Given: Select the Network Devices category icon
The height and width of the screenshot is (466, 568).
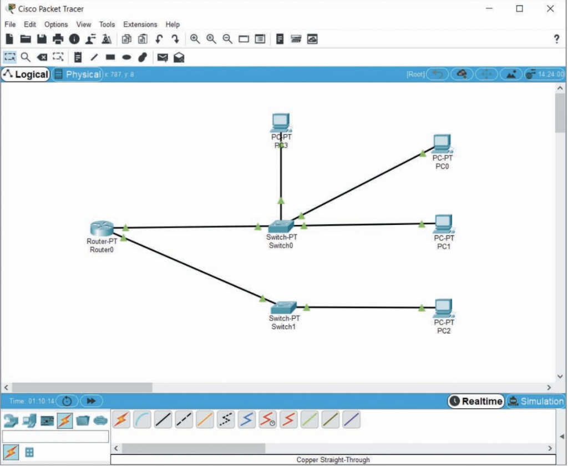Looking at the screenshot, I should click(x=11, y=420).
